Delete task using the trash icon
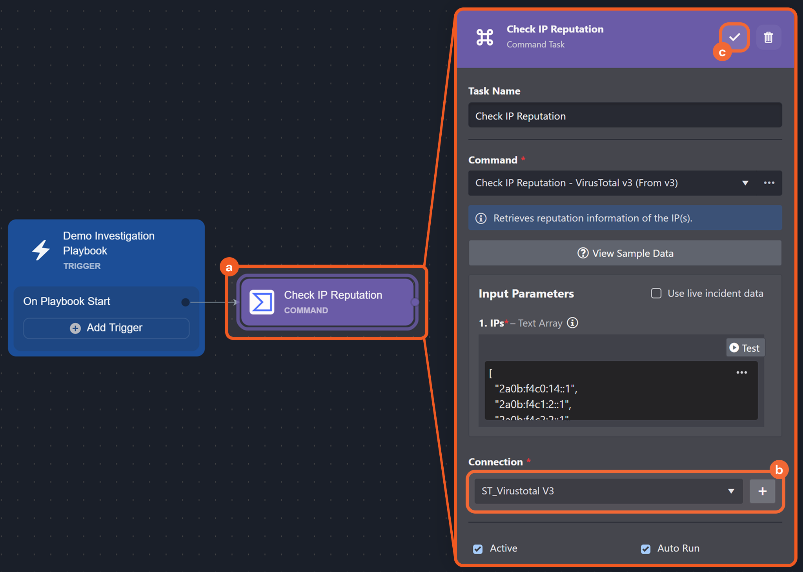This screenshot has height=572, width=803. pos(768,37)
